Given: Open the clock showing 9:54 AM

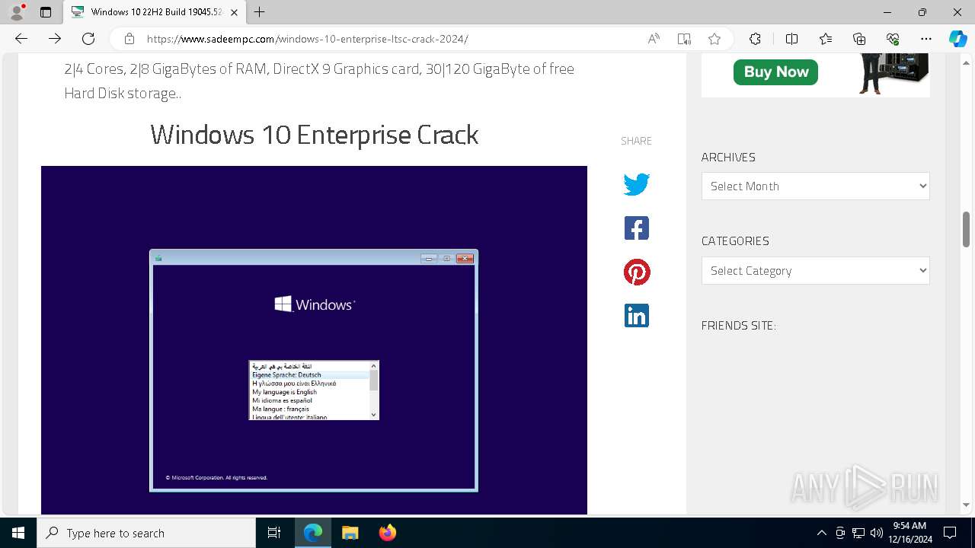Looking at the screenshot, I should [909, 533].
